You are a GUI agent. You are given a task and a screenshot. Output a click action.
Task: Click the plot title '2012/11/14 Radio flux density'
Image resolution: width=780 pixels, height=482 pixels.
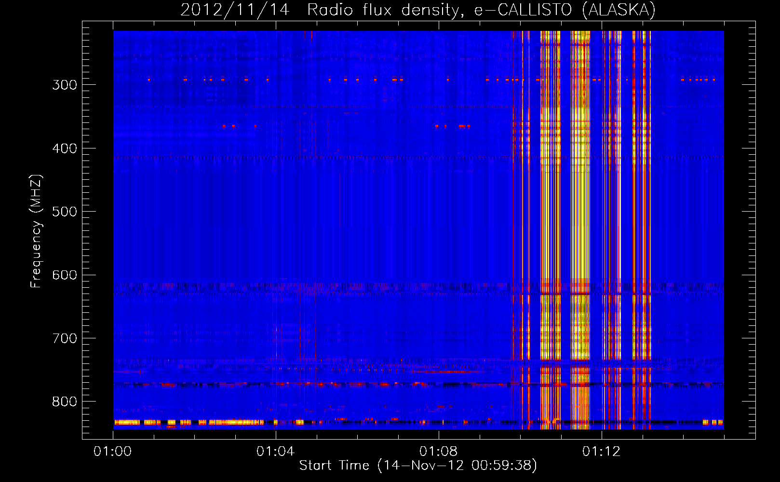[418, 10]
